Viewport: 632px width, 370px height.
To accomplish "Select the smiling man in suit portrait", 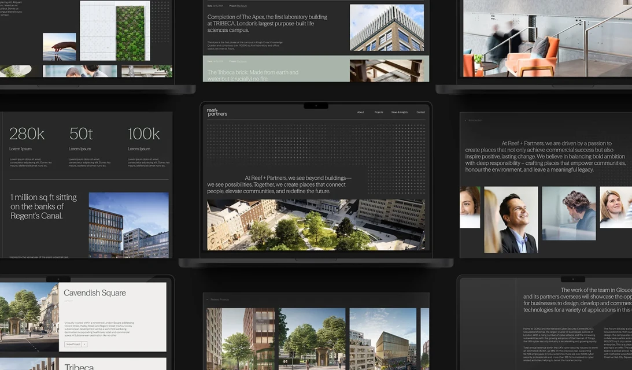I will [511, 220].
